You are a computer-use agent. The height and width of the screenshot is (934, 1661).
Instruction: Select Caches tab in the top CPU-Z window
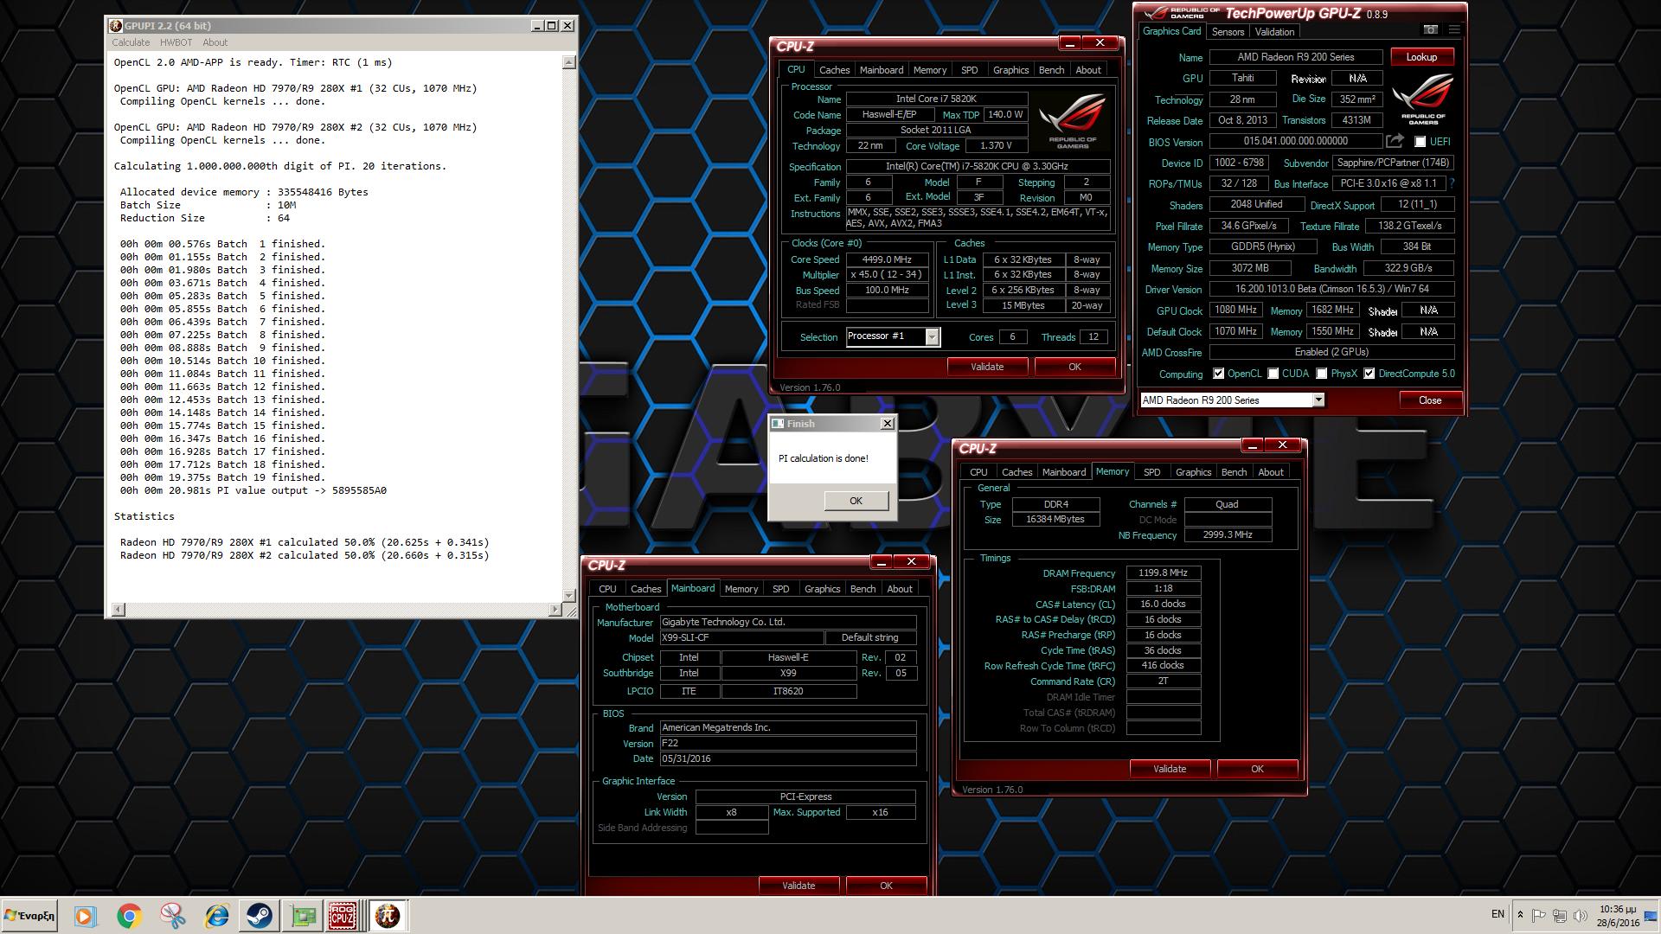(x=834, y=70)
